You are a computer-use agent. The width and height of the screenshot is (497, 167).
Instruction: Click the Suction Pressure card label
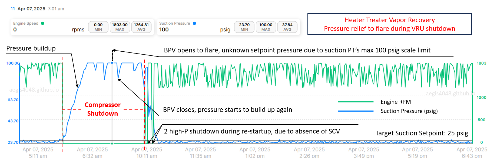coord(175,23)
